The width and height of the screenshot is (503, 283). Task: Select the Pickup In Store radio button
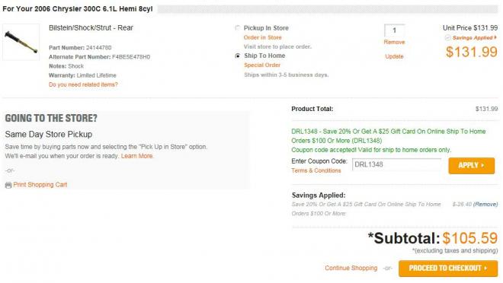click(x=237, y=28)
